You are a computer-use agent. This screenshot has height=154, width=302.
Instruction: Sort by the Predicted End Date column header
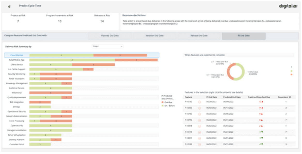pos(232,97)
